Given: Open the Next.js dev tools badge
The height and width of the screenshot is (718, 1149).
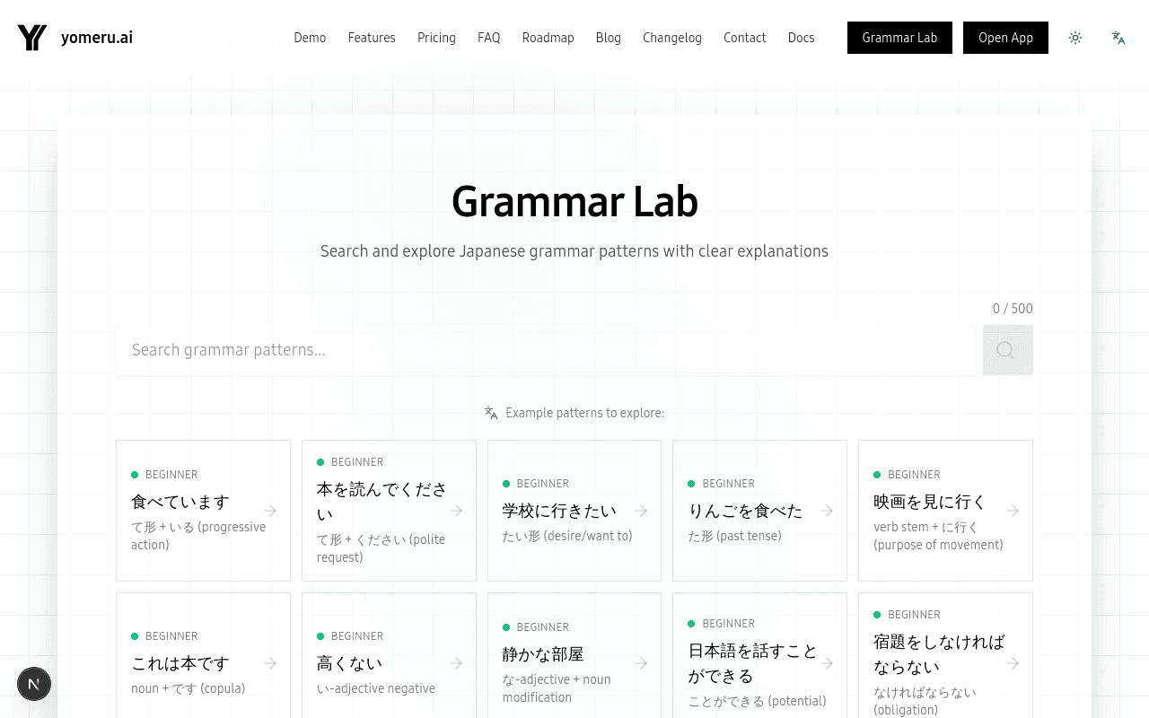Looking at the screenshot, I should pyautogui.click(x=34, y=684).
